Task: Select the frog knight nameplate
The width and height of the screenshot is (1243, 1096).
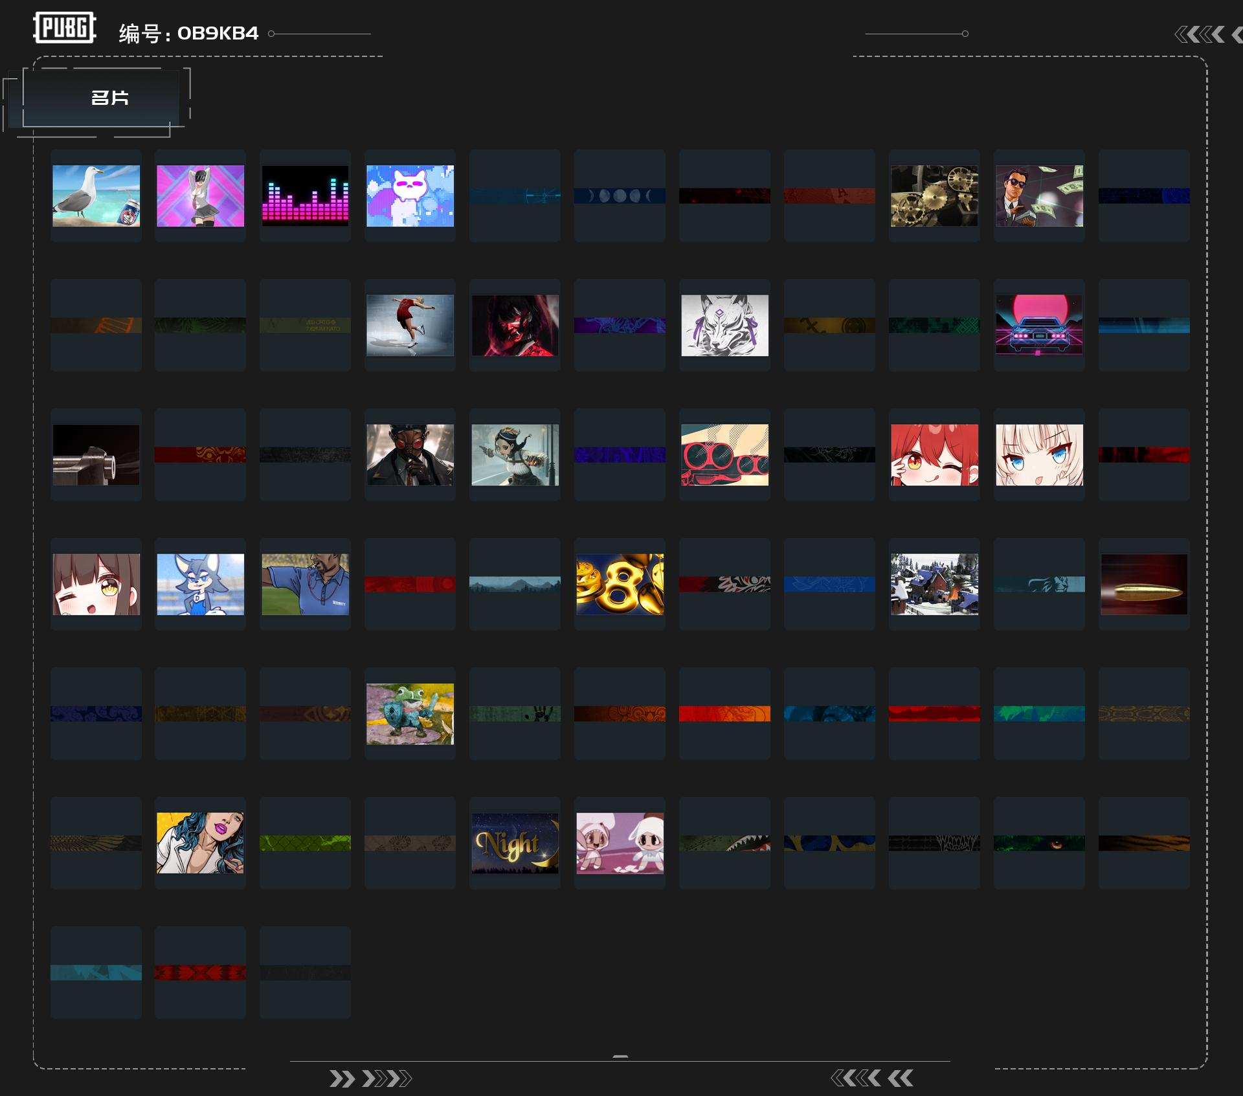Action: pyautogui.click(x=410, y=713)
